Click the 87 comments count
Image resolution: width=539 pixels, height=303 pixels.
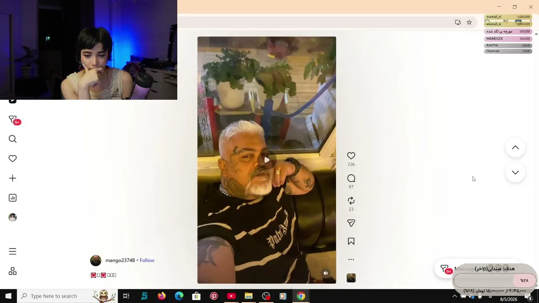point(351,187)
